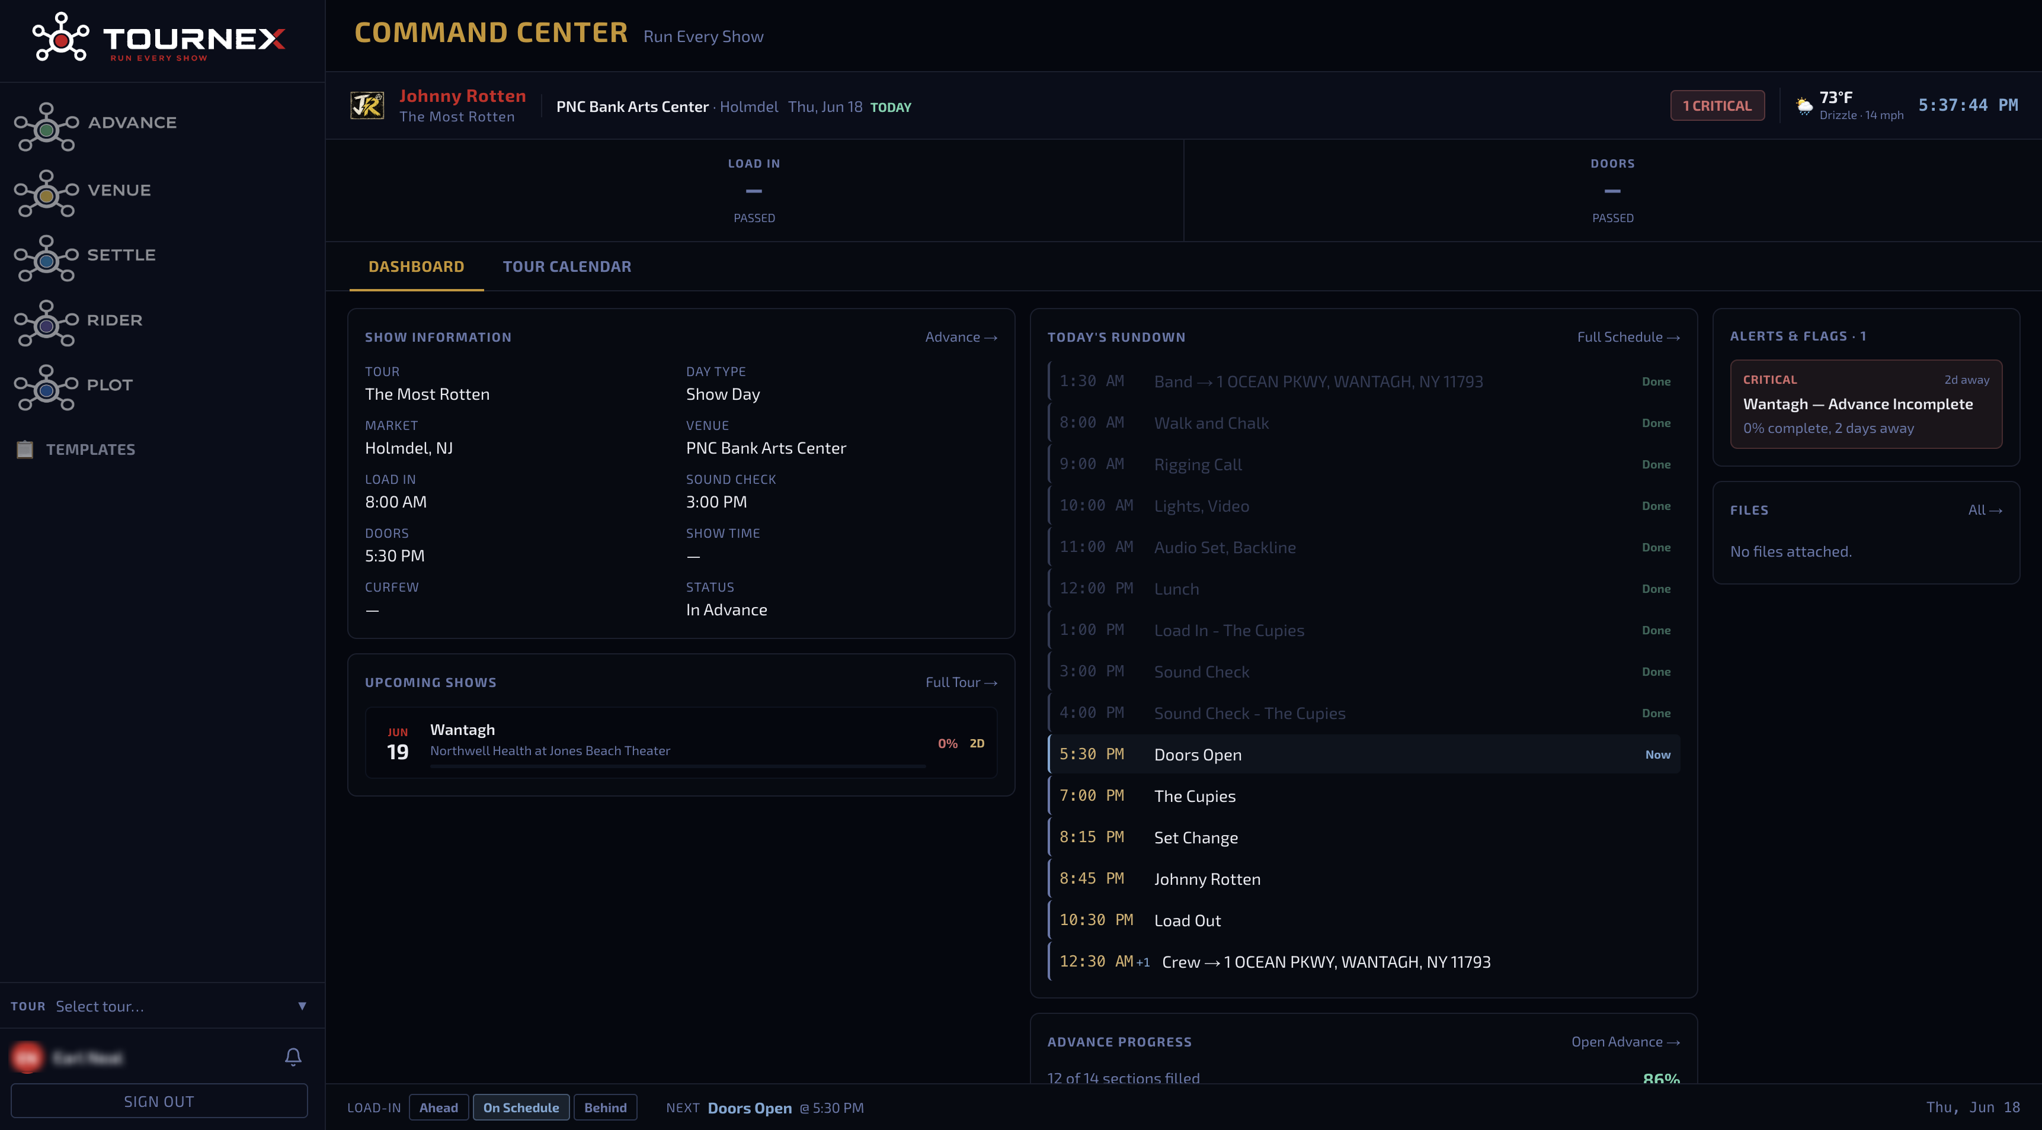The height and width of the screenshot is (1130, 2042).
Task: Select the Crew travel 12:30 AM row
Action: tap(1364, 962)
